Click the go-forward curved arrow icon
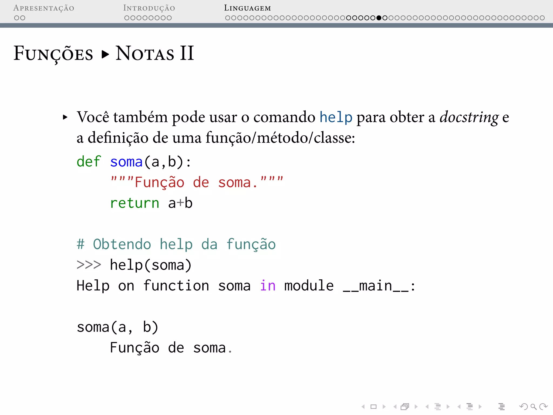553x415 pixels. (x=543, y=407)
